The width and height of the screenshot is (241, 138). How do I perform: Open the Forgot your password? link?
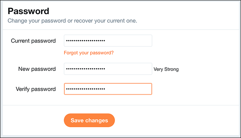pos(89,53)
